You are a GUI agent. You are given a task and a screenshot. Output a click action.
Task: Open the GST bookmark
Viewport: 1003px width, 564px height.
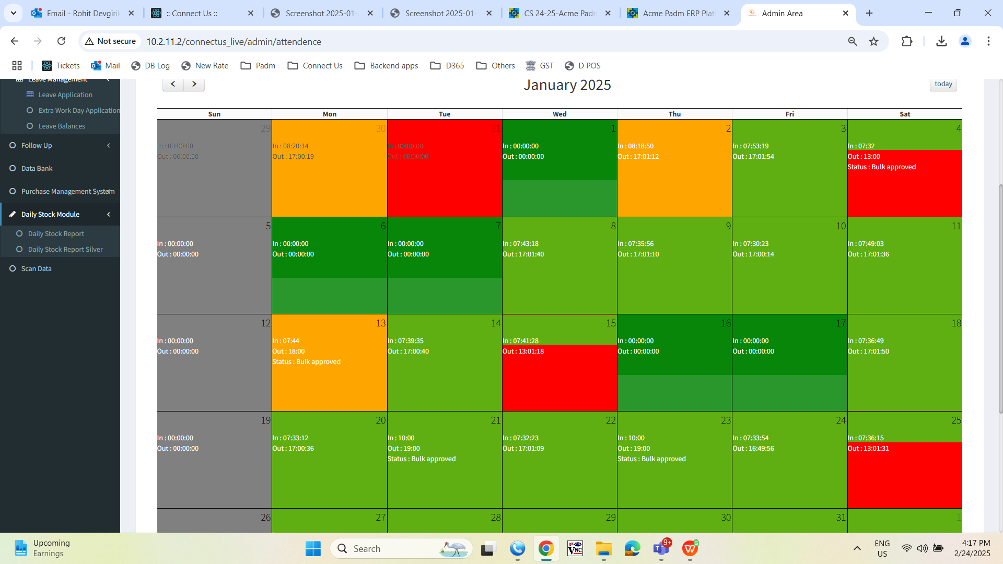click(x=540, y=66)
